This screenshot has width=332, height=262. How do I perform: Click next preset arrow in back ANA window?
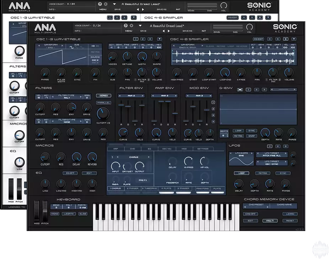143,9
